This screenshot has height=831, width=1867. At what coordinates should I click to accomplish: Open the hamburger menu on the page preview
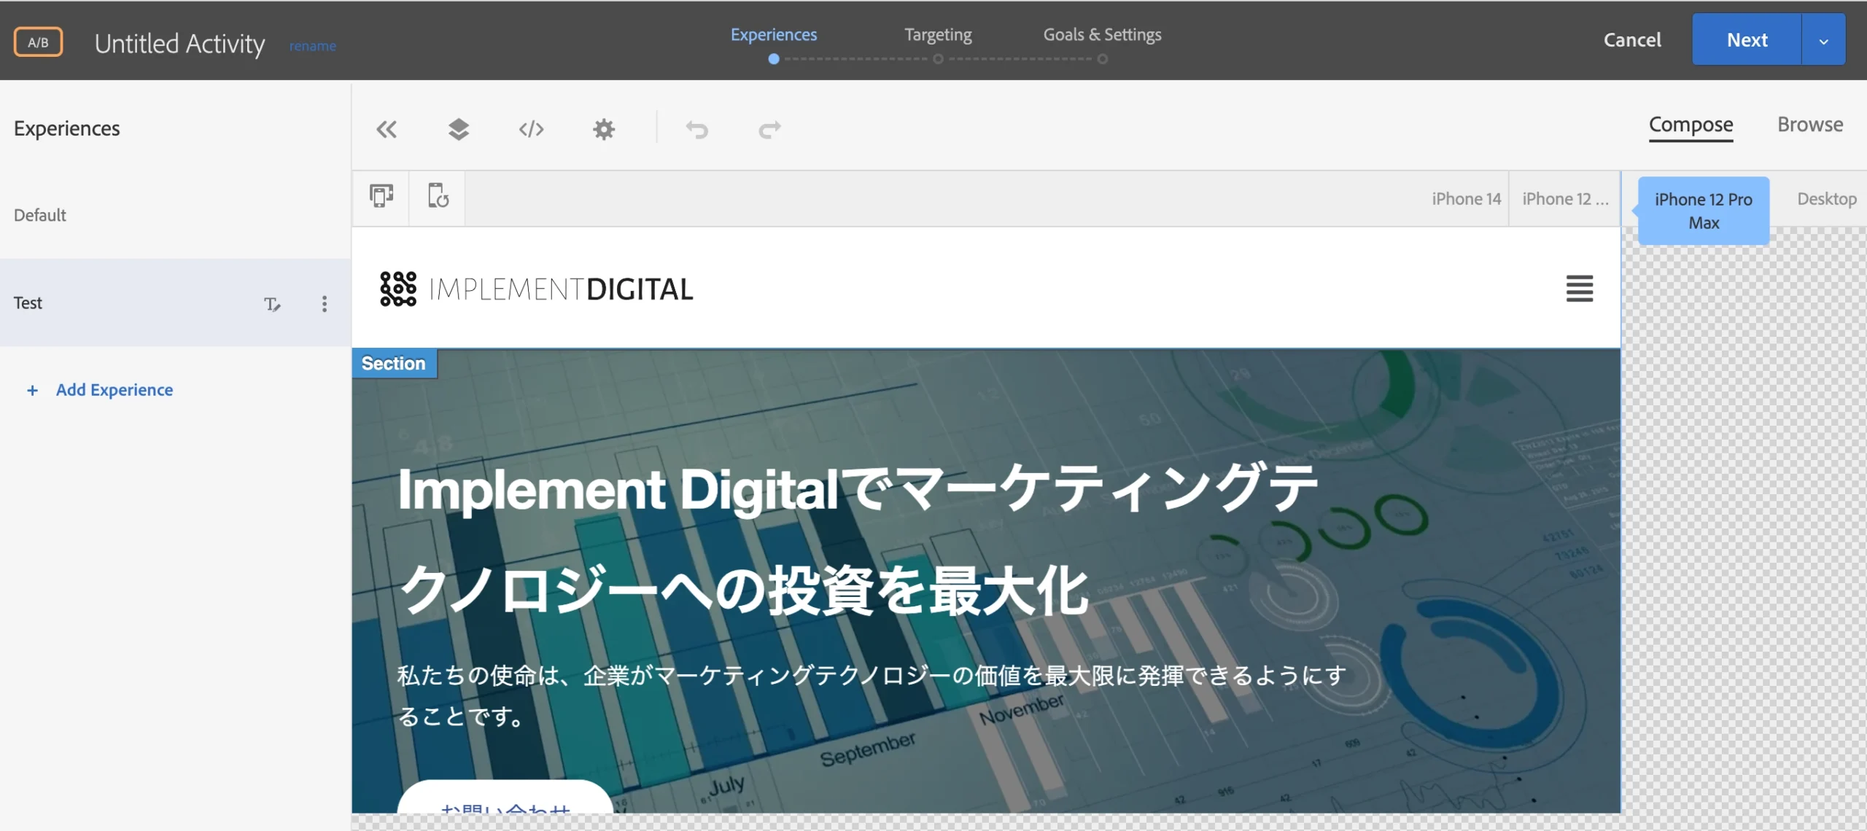1580,289
